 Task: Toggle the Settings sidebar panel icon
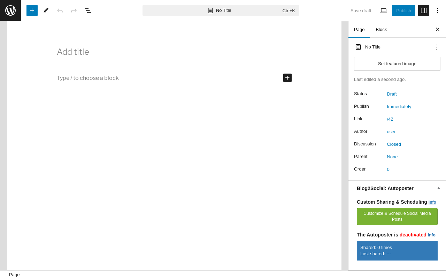click(424, 10)
